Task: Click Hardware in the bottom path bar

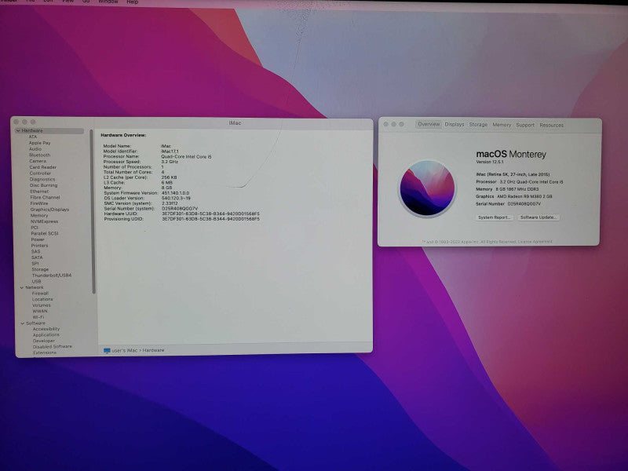Action: point(153,350)
